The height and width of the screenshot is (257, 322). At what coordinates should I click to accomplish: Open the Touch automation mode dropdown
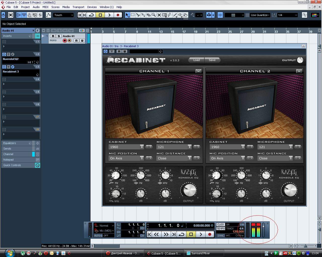[63, 15]
